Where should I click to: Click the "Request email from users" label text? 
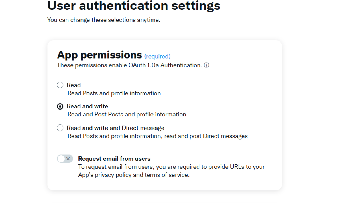click(x=114, y=159)
